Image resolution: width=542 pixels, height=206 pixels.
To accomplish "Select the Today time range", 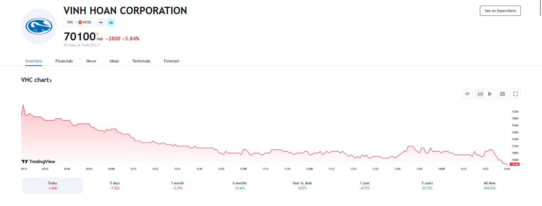I will (x=53, y=185).
